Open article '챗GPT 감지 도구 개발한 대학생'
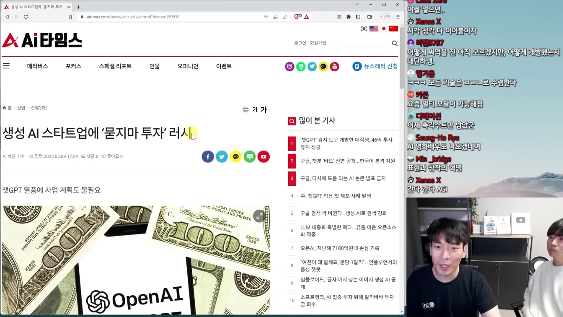The width and height of the screenshot is (563, 317). tap(346, 143)
